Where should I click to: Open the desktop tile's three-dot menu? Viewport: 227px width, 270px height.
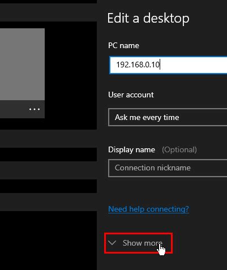(x=35, y=109)
